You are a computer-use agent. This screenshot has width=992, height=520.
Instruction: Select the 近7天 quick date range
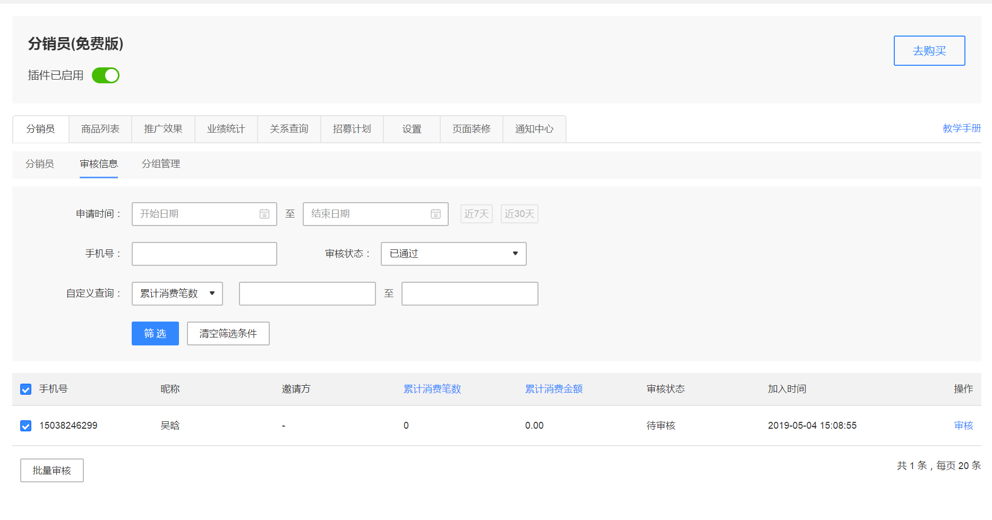tap(476, 214)
